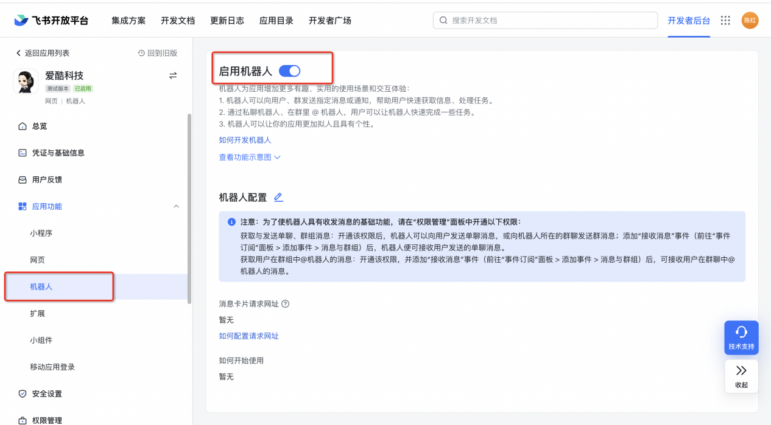The image size is (771, 425).
Task: Open the 技术支持 floating support icon
Action: [741, 337]
